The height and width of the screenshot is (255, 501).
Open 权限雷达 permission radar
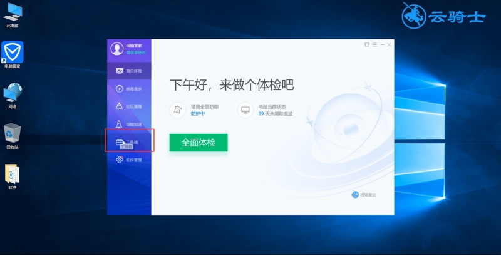tap(364, 195)
